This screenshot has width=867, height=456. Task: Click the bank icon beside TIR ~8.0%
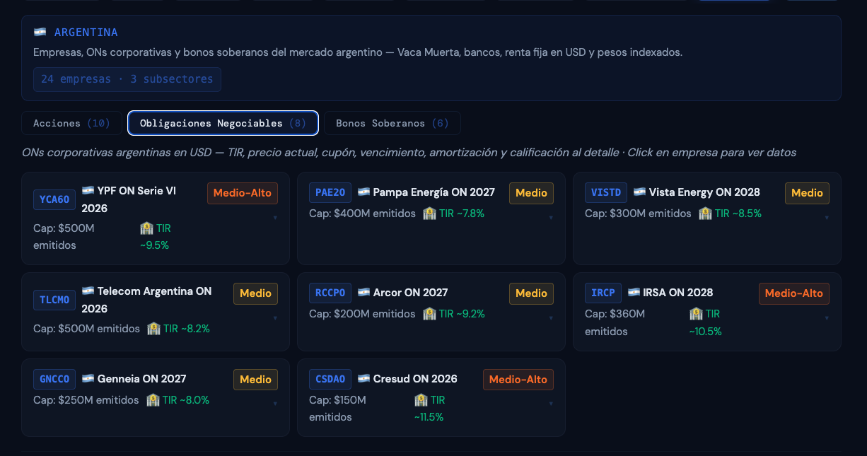click(x=153, y=399)
